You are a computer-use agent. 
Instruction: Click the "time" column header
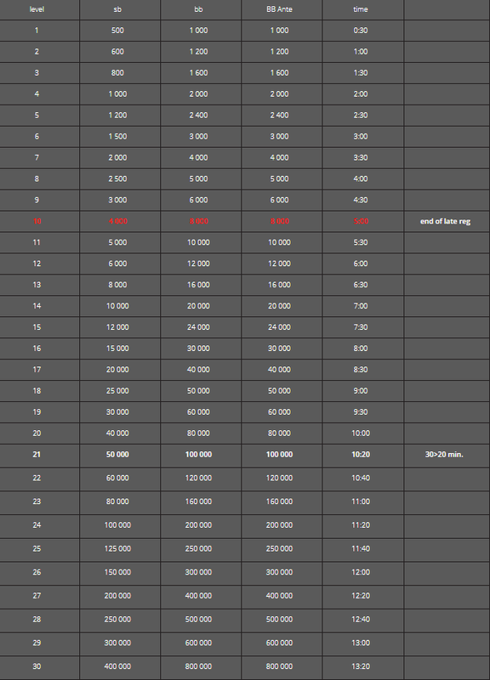361,9
